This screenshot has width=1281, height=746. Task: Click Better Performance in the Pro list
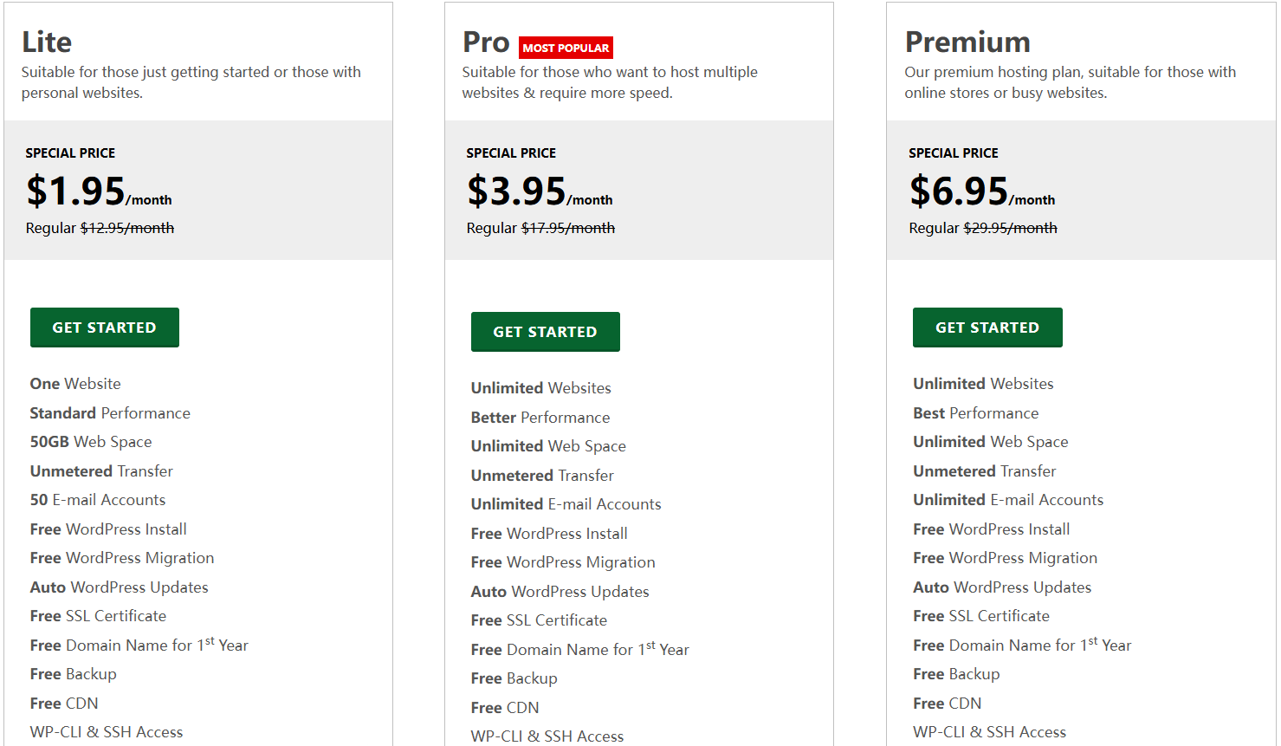pos(540,418)
